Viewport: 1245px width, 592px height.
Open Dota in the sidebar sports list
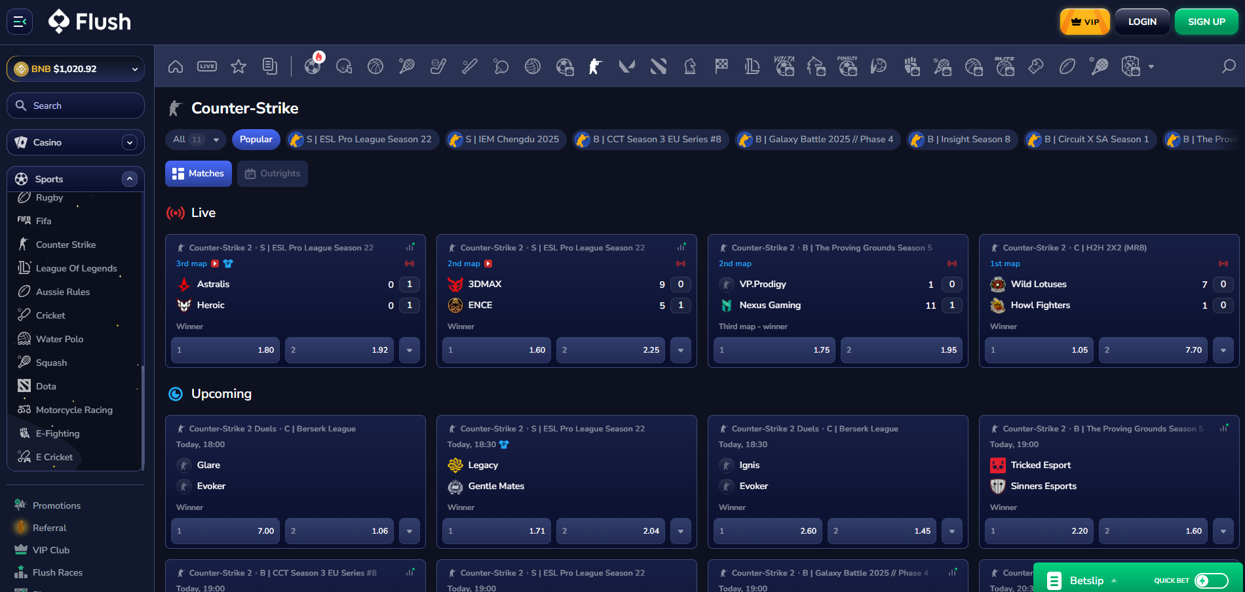[46, 386]
